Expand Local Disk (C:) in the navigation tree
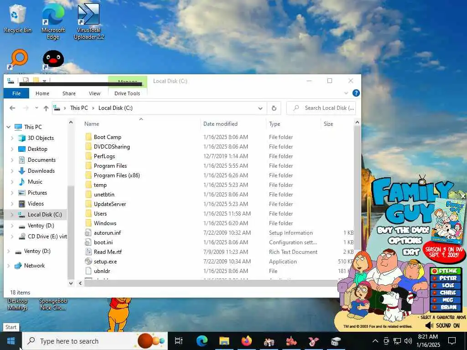 12,215
